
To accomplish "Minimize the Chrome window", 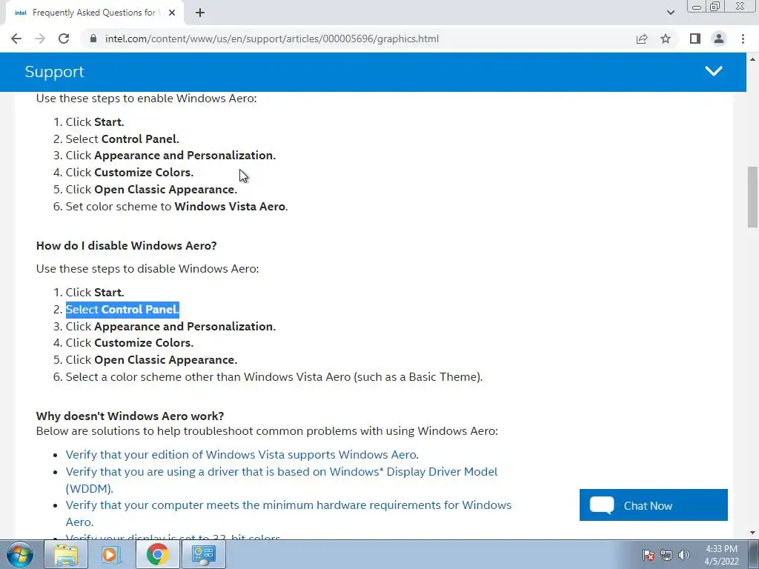I will (697, 7).
